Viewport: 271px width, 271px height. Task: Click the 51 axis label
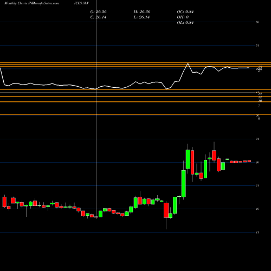(x=257, y=46)
